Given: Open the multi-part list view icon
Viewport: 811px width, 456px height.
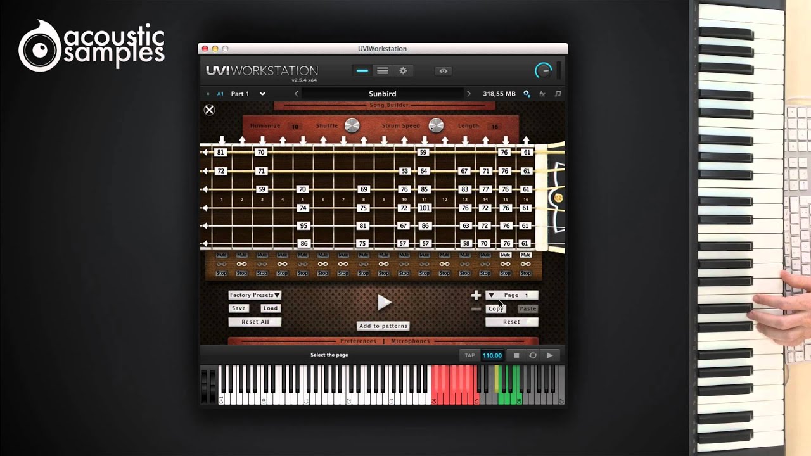Looking at the screenshot, I should (383, 71).
